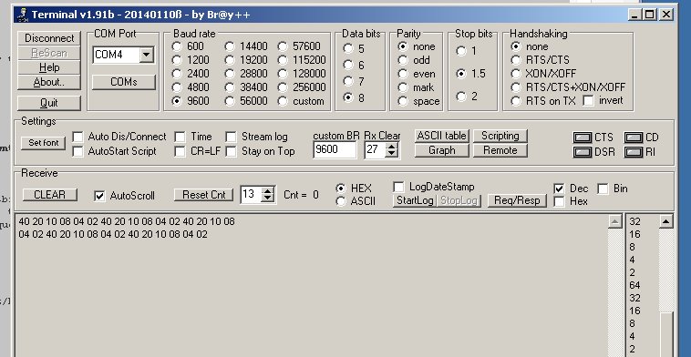Enable Stream log checkbox
691x357 pixels.
point(231,137)
